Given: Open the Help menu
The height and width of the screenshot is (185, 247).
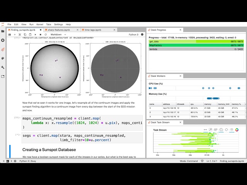Looking at the screenshot, I should point(68,24).
